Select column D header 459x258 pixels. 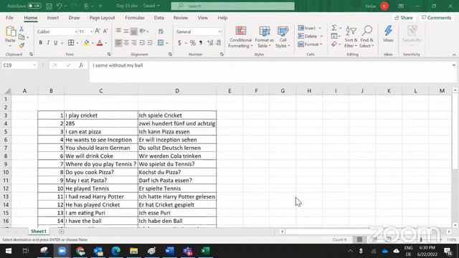[x=177, y=91]
